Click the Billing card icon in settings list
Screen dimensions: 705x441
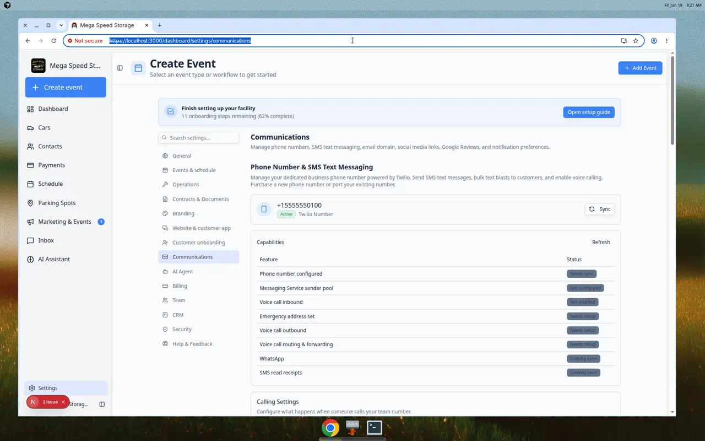click(x=165, y=286)
